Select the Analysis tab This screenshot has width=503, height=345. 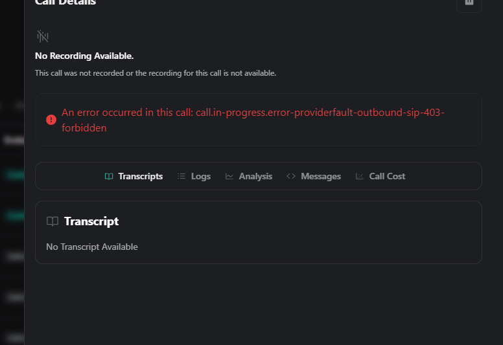pyautogui.click(x=255, y=176)
